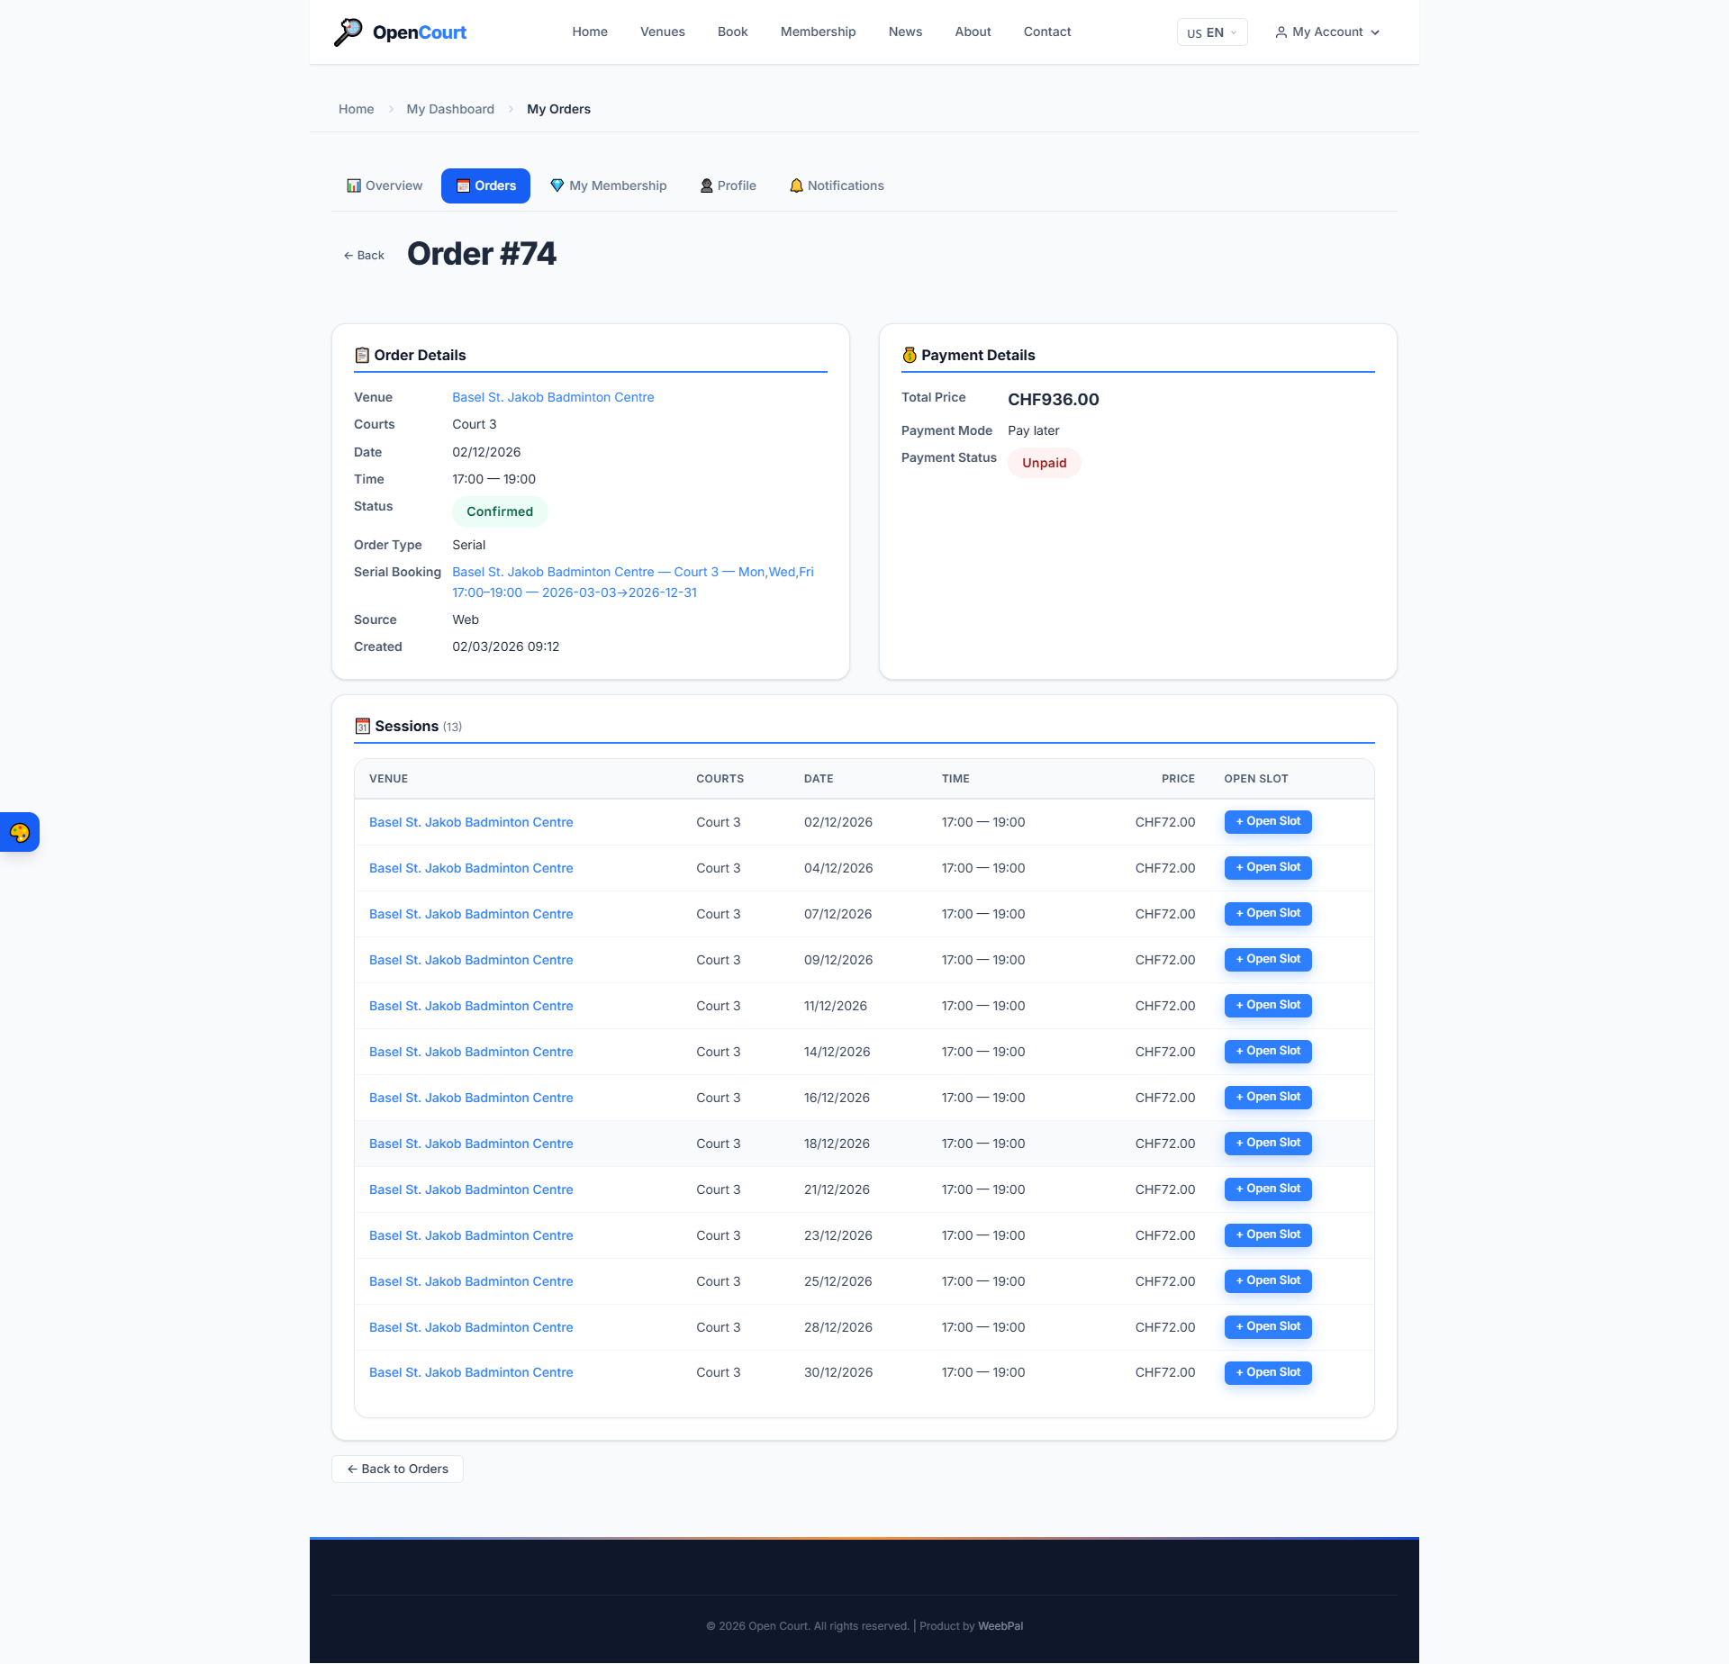Open the Membership navigation item
The height and width of the screenshot is (1664, 1729).
click(818, 32)
